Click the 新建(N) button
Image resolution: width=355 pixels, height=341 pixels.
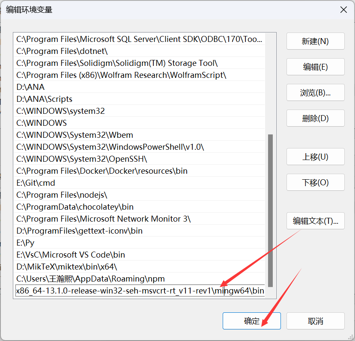coord(315,42)
